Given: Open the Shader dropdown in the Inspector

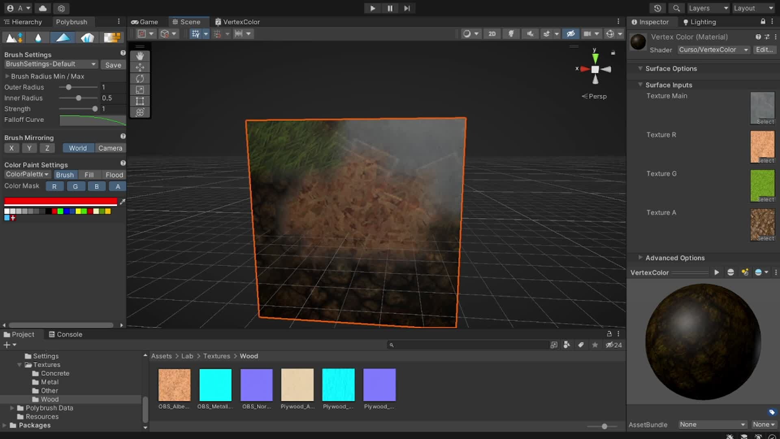Looking at the screenshot, I should tap(713, 50).
